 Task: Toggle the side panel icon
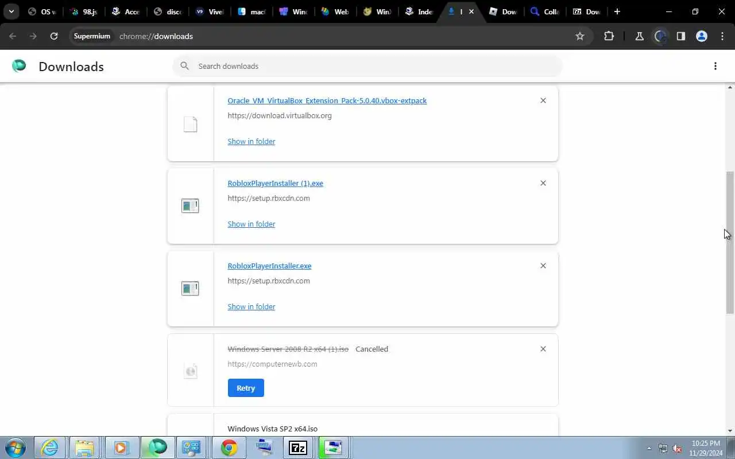tap(680, 36)
